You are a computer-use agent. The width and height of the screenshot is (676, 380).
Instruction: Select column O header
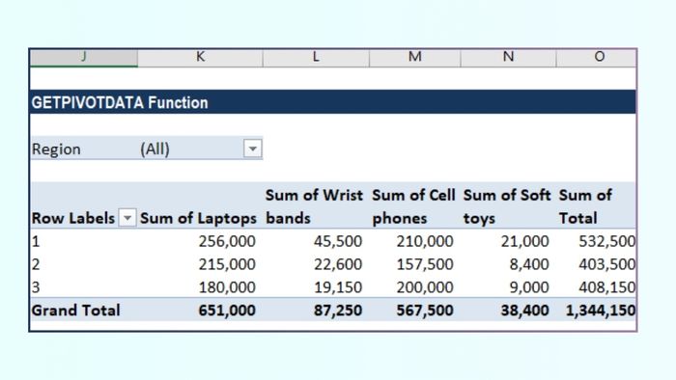(x=596, y=57)
